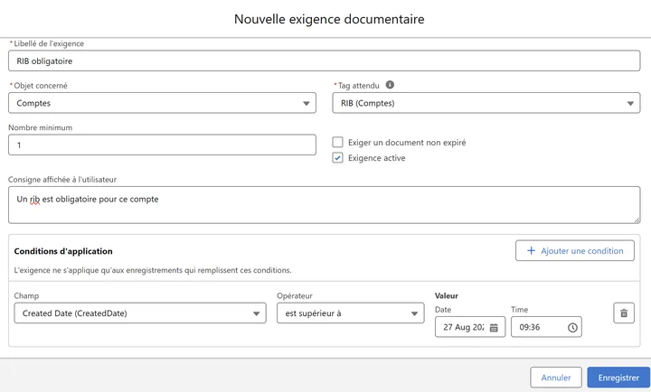The height and width of the screenshot is (392, 651).
Task: Click the Annuler button
Action: pos(556,378)
